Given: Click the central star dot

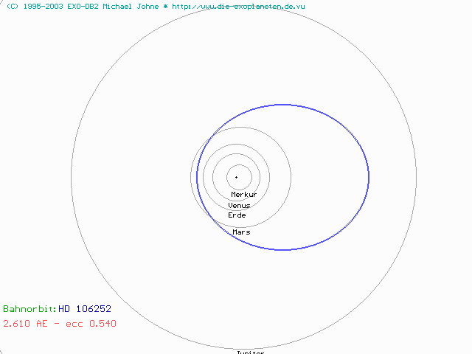Looking at the screenshot, I should 236,177.
